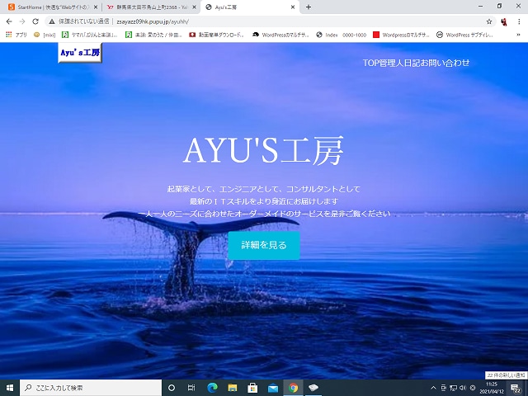
Task: Open the Mail app from the taskbar
Action: (x=273, y=388)
